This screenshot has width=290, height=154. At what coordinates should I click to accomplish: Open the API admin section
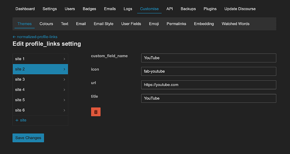(170, 9)
